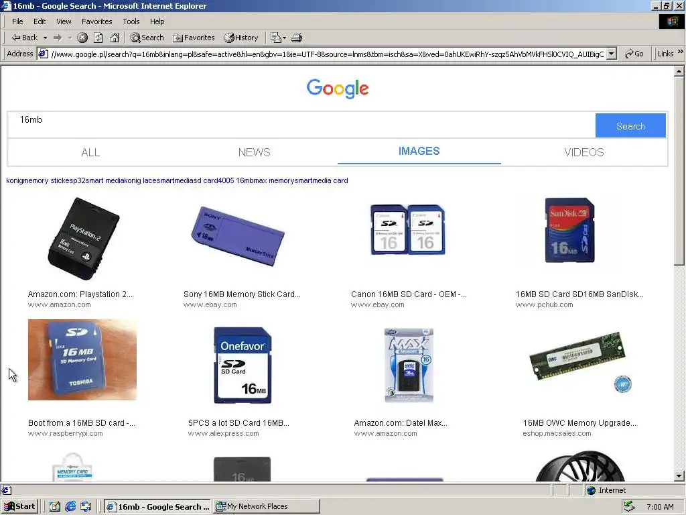The width and height of the screenshot is (686, 515).
Task: Open the View menu
Action: (64, 21)
